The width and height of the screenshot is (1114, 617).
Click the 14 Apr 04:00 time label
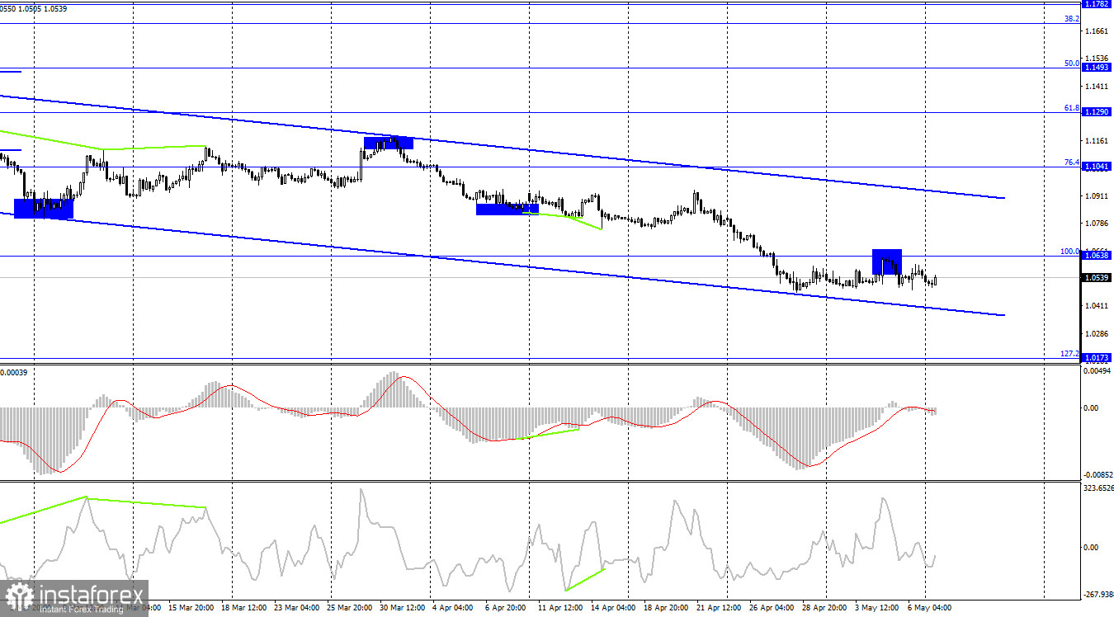point(613,608)
